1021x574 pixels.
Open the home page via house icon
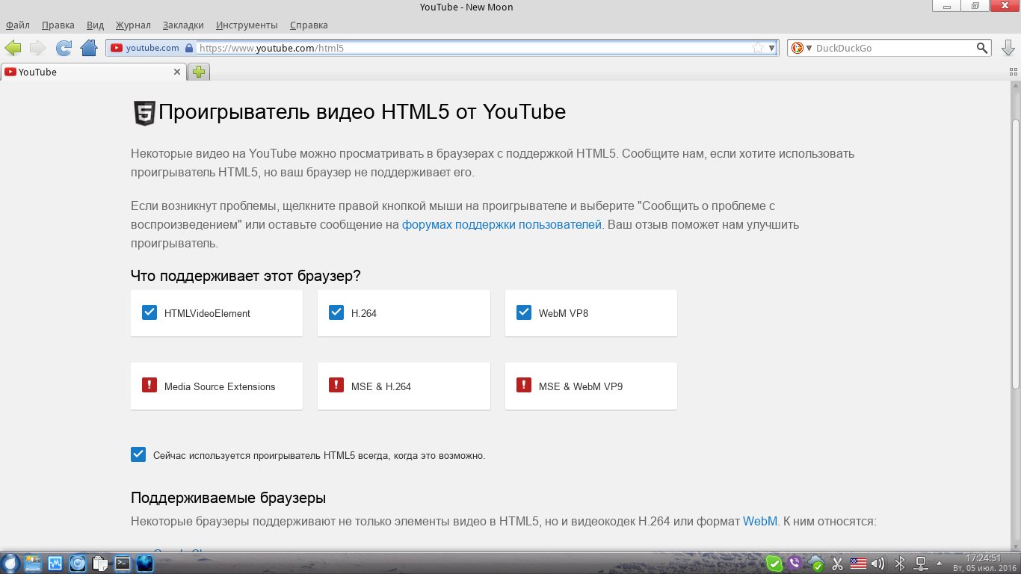pos(89,48)
